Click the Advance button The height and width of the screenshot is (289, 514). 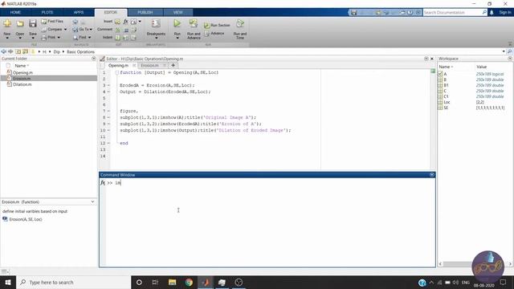pos(214,34)
